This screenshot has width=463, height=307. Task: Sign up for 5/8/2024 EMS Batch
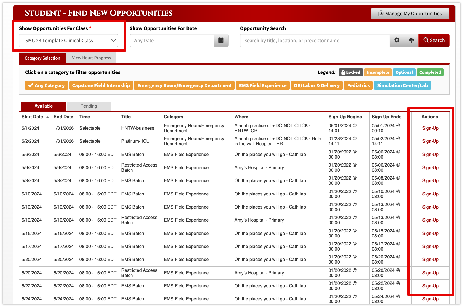(430, 181)
